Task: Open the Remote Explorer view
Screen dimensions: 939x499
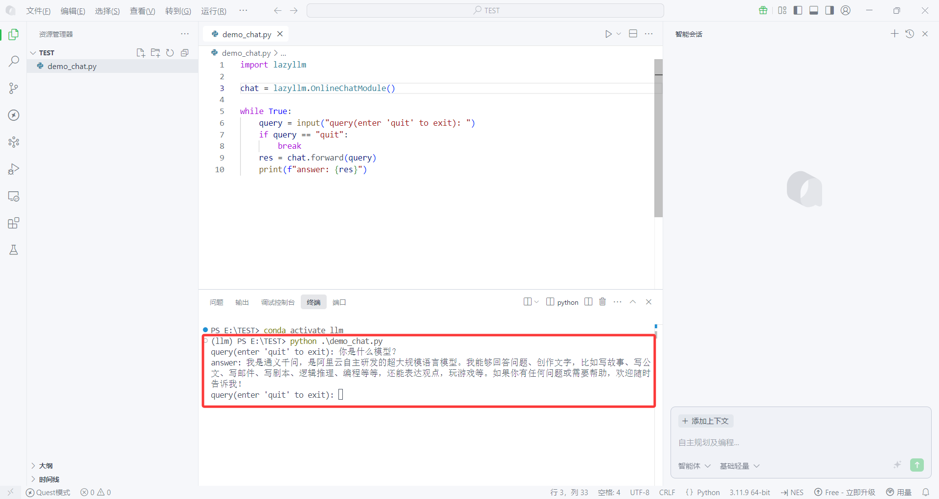Action: (14, 196)
